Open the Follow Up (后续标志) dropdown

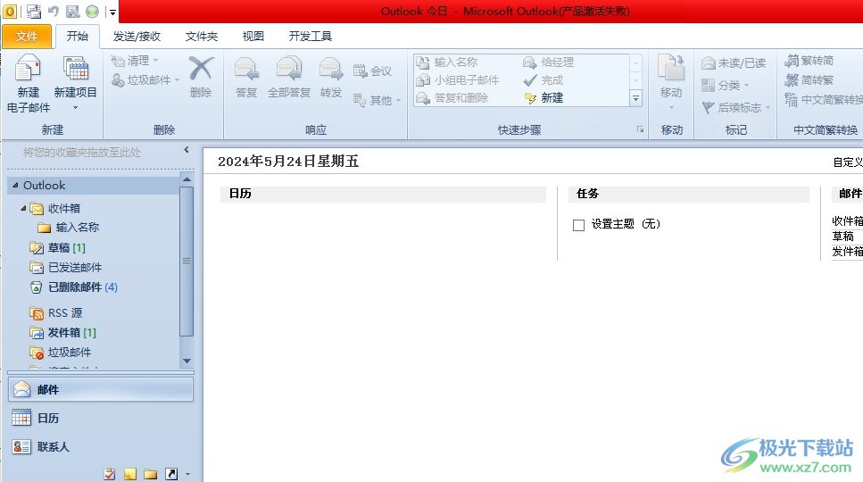pyautogui.click(x=736, y=107)
